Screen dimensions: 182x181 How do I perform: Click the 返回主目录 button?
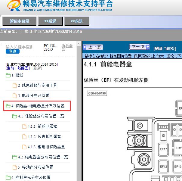19,21
